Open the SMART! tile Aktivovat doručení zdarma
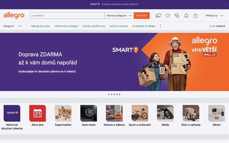 click(x=12, y=117)
